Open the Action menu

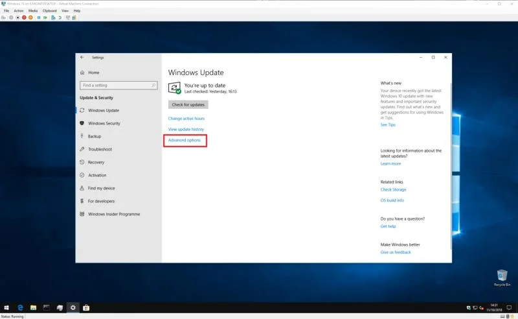pyautogui.click(x=19, y=11)
